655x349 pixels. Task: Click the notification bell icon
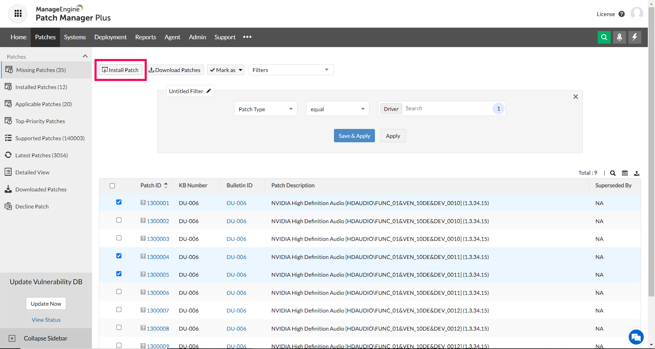[x=620, y=37]
